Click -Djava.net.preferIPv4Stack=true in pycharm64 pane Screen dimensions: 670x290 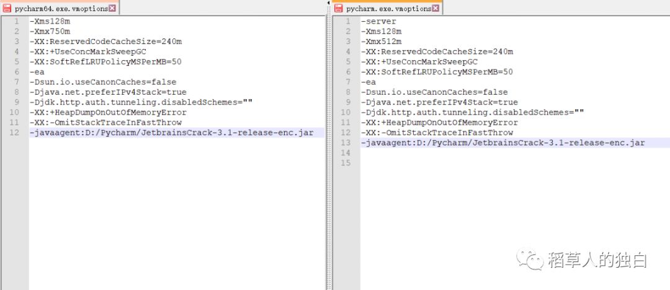click(108, 92)
